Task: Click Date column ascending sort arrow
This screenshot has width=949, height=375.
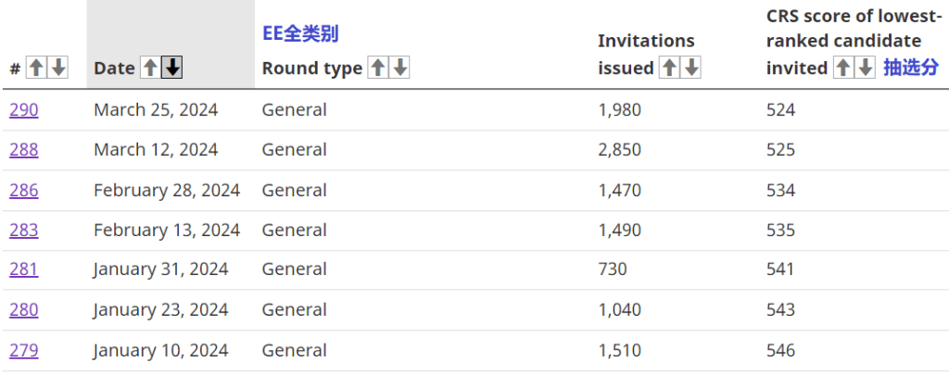Action: 150,68
